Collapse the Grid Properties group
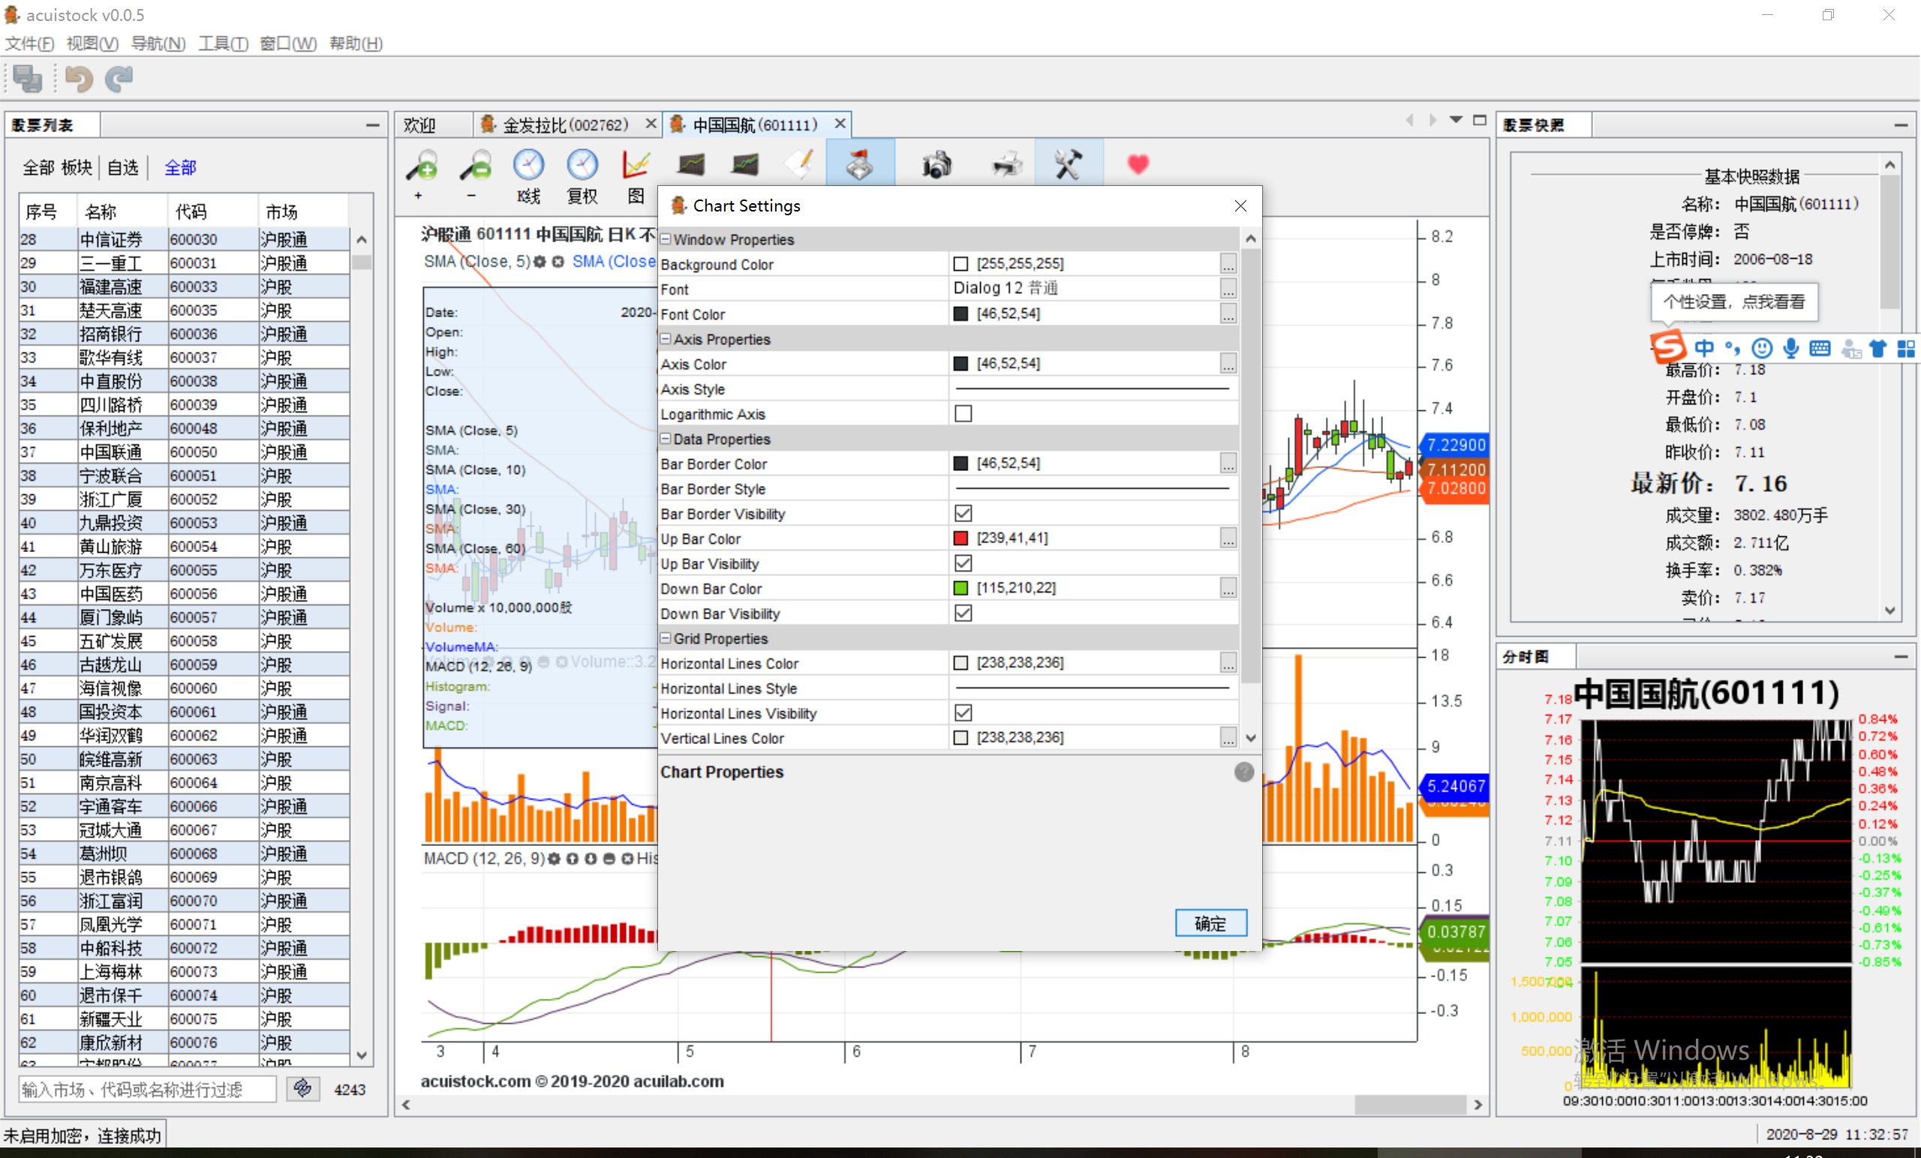1921x1158 pixels. click(666, 638)
